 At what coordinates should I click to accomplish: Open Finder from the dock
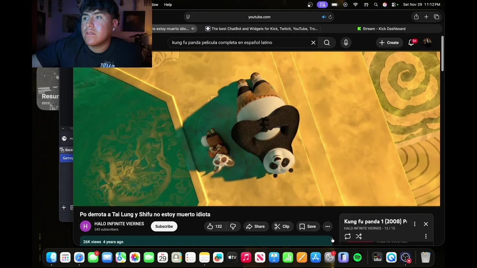[x=51, y=257]
